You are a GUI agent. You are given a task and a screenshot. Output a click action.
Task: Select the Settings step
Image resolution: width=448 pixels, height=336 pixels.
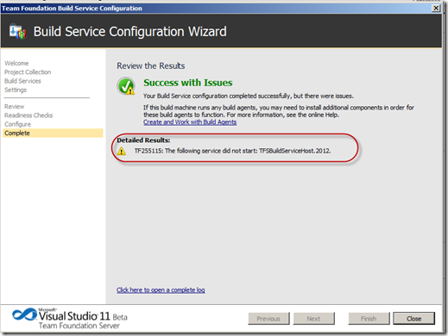(16, 90)
